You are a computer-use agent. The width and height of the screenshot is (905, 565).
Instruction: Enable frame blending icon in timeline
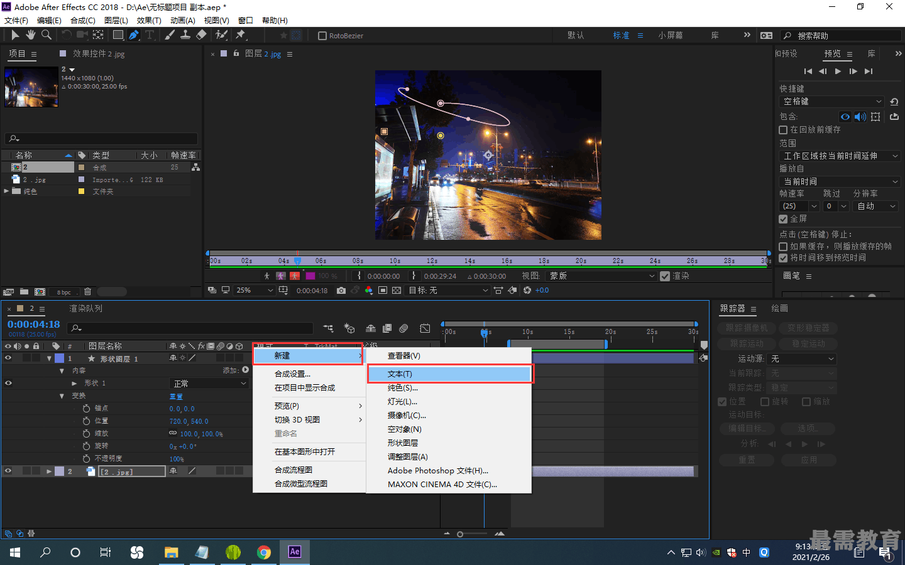click(x=387, y=328)
